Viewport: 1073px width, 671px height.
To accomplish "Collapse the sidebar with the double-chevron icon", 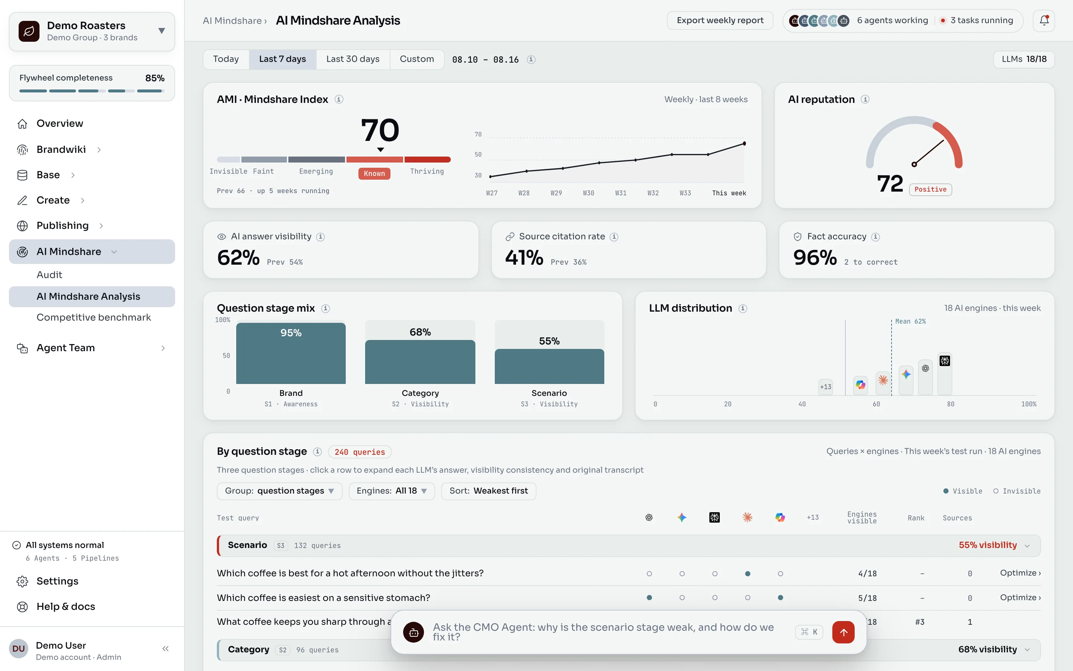I will (165, 649).
